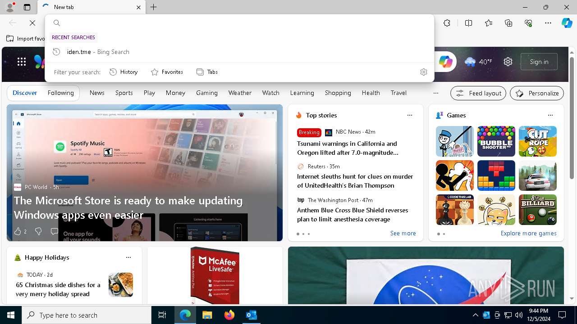Viewport: 577px width, 324px height.
Task: Filter search by Tabs
Action: click(207, 72)
